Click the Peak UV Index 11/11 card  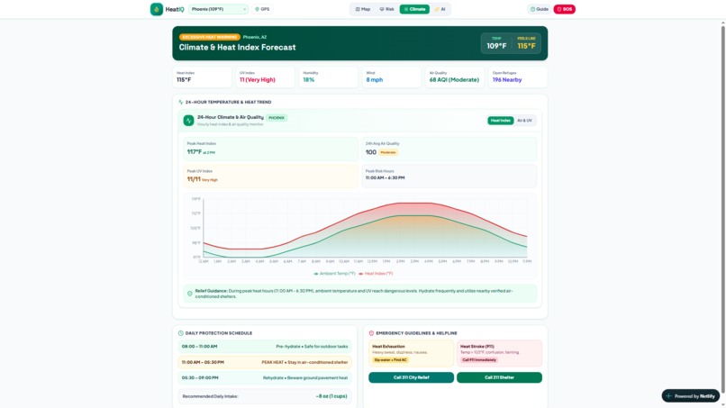(270, 176)
